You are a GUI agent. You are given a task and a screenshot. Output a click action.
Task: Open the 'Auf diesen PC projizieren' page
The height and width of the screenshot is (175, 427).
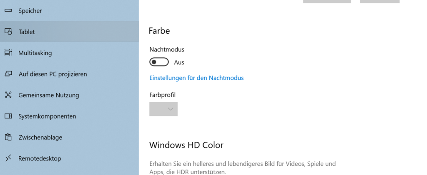(53, 74)
